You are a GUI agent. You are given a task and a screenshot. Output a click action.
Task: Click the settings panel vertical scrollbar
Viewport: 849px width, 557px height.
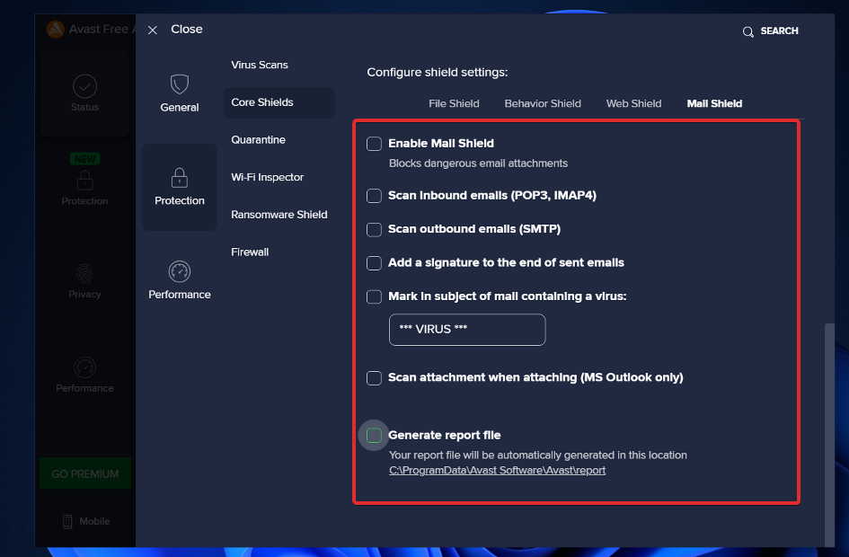pyautogui.click(x=829, y=435)
